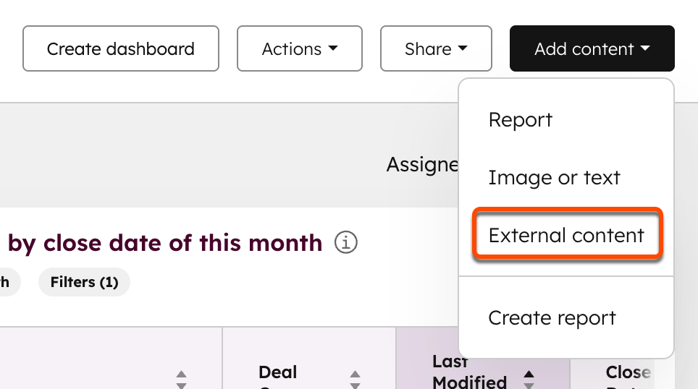Sort by Last Modified column arrows

coord(529,379)
